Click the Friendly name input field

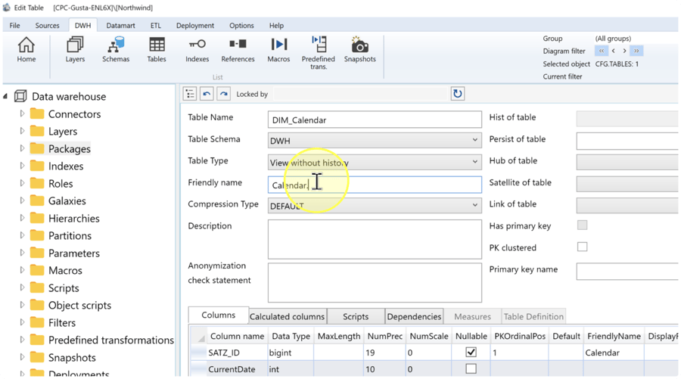[x=375, y=185]
